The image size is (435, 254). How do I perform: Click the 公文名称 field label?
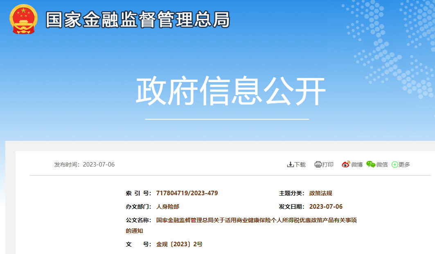pyautogui.click(x=138, y=220)
